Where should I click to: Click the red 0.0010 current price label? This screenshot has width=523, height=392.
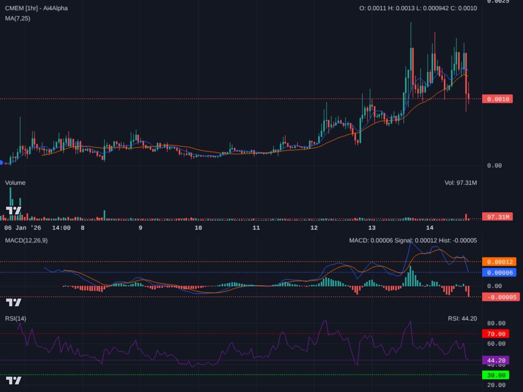click(497, 99)
